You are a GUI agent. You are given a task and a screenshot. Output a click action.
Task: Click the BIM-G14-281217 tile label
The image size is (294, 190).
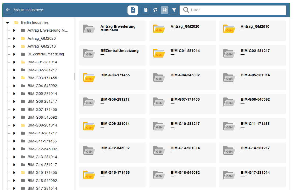pos(255,148)
